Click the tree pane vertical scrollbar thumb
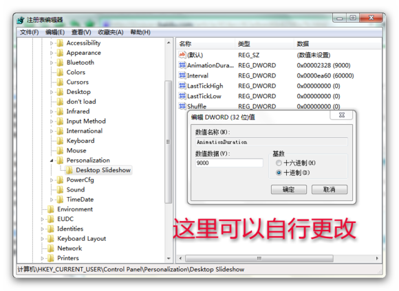The width and height of the screenshot is (399, 291). tap(169, 141)
